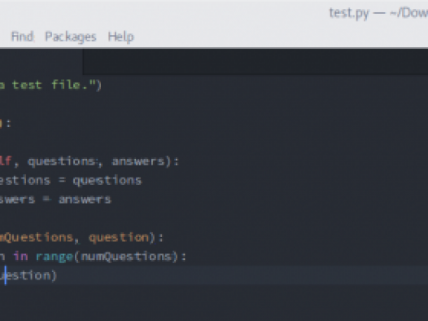Click 'numQuestions' inside range parentheses
Viewport: 428px width, 321px height.
(x=127, y=257)
